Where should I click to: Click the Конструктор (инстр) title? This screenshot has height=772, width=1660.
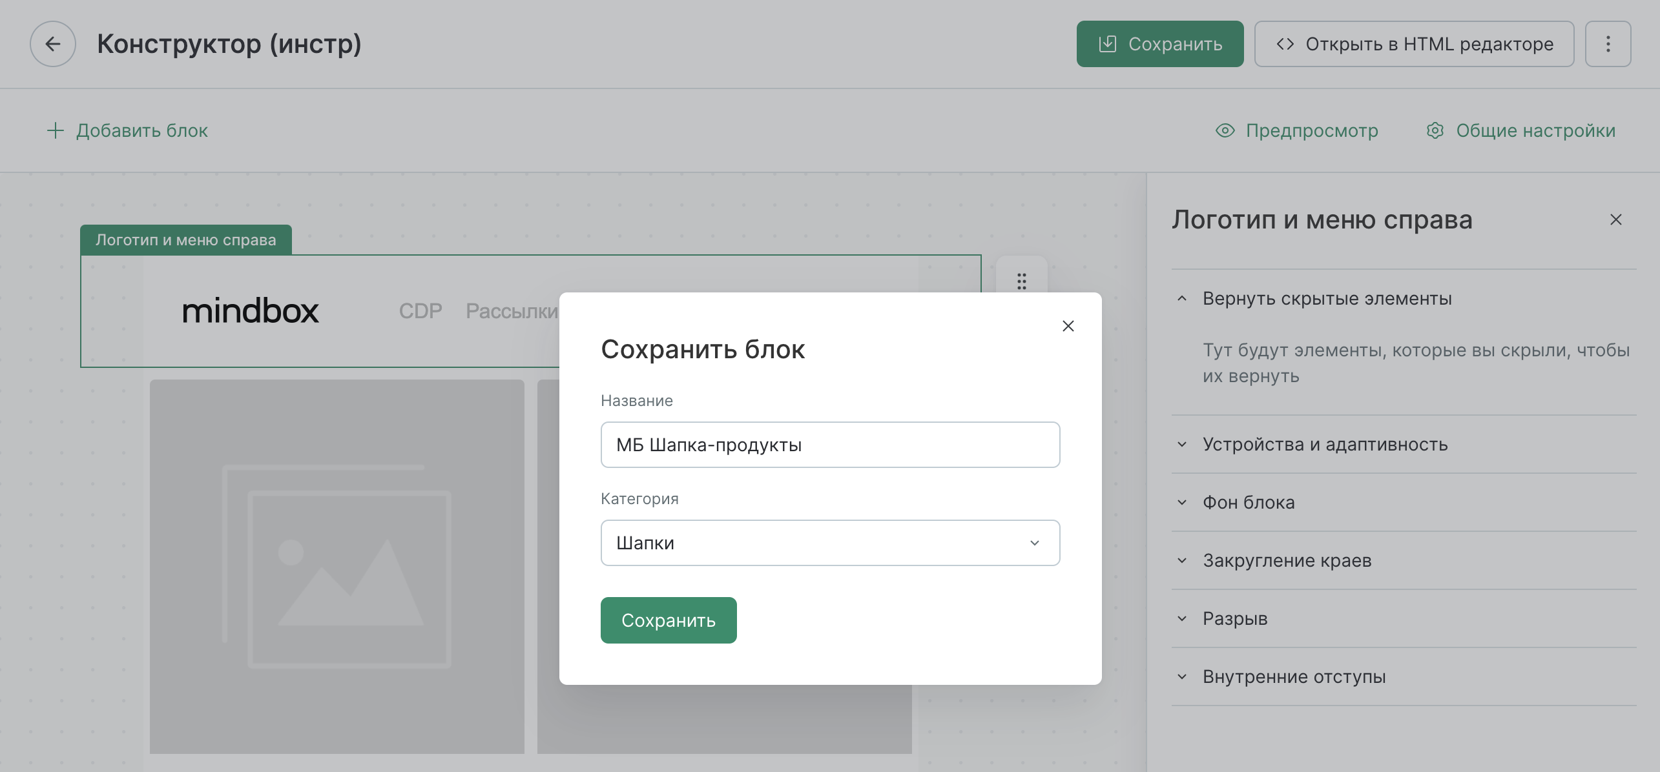point(229,44)
